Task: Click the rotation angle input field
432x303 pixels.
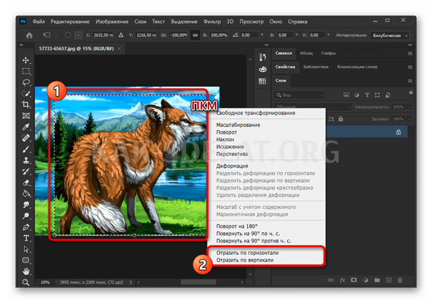Action: pyautogui.click(x=250, y=35)
